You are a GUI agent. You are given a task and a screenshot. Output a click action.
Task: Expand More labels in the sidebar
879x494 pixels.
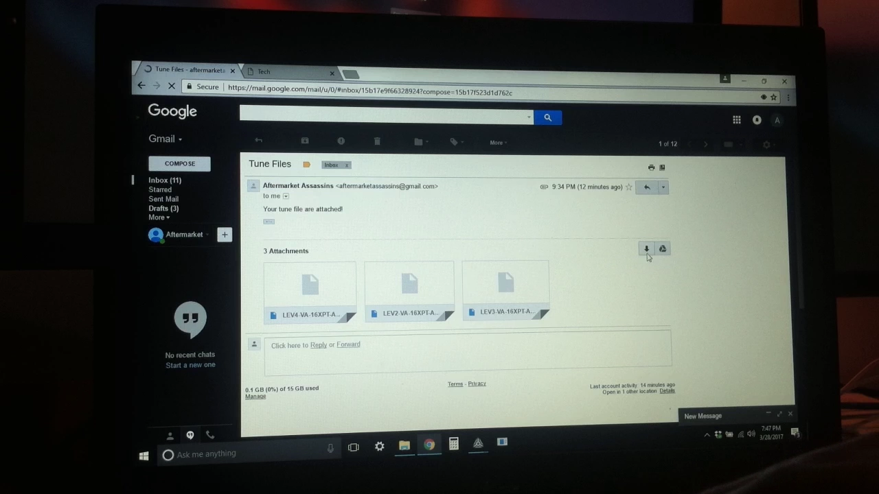click(159, 217)
